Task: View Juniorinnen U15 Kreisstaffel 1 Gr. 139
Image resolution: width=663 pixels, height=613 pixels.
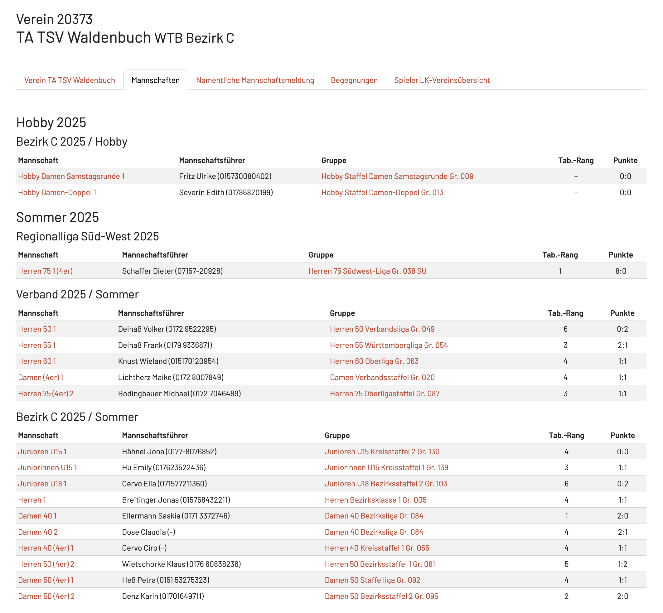Action: tap(386, 467)
